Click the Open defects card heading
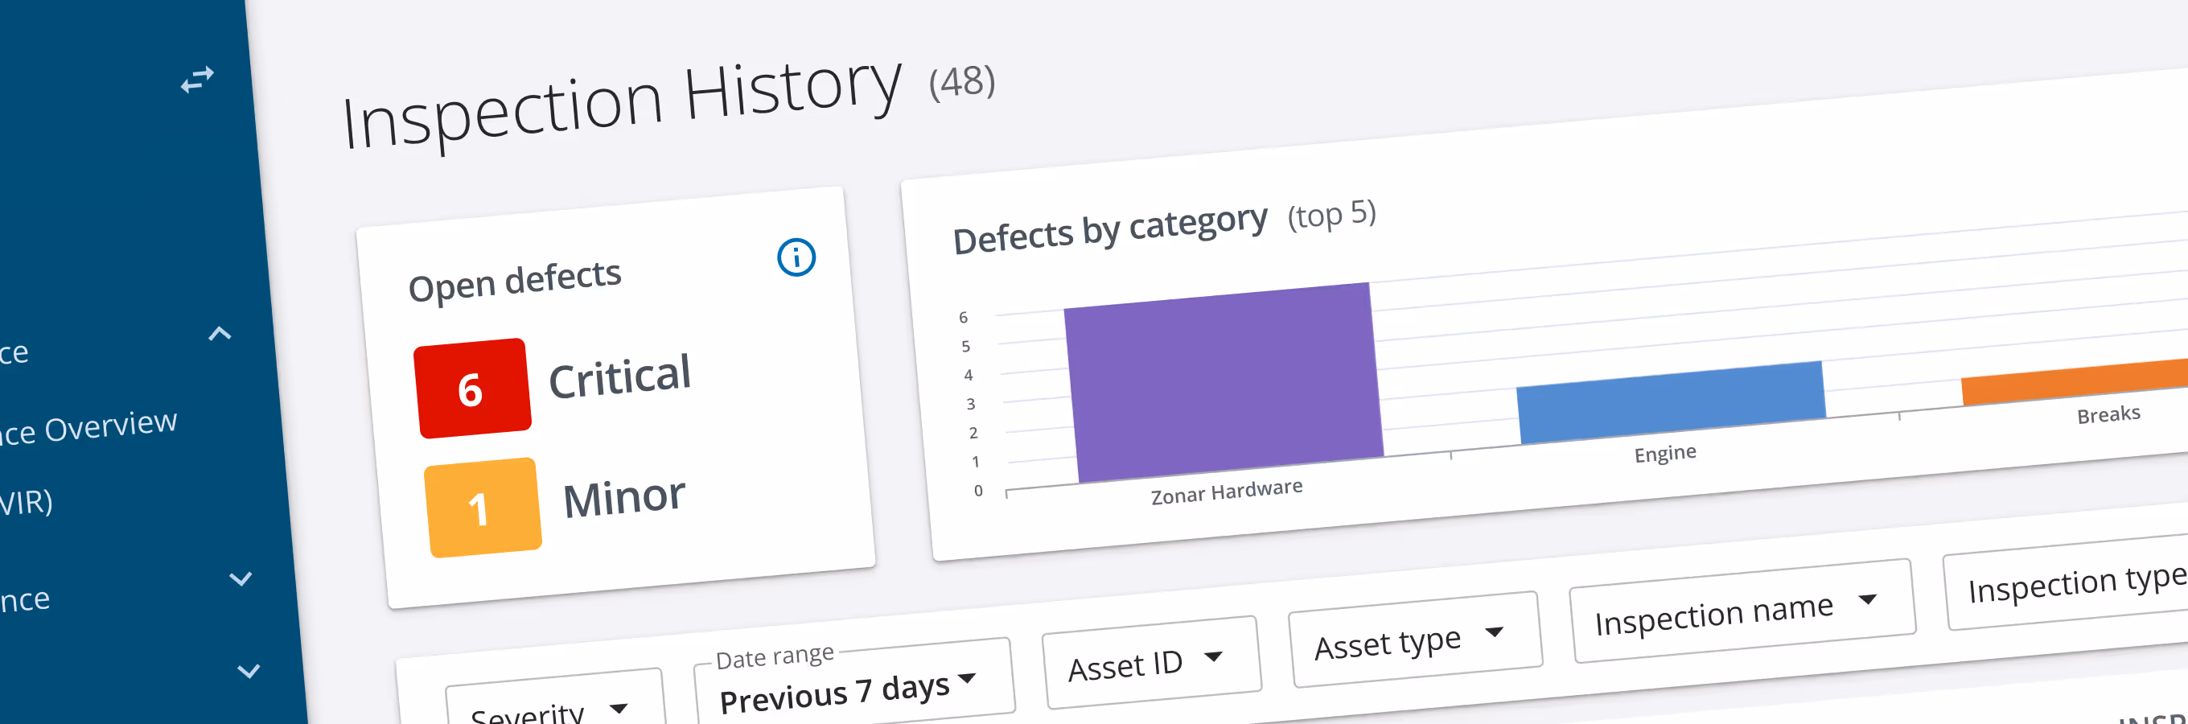 tap(515, 282)
